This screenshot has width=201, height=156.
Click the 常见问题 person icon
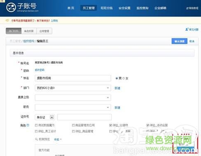pos(187,29)
